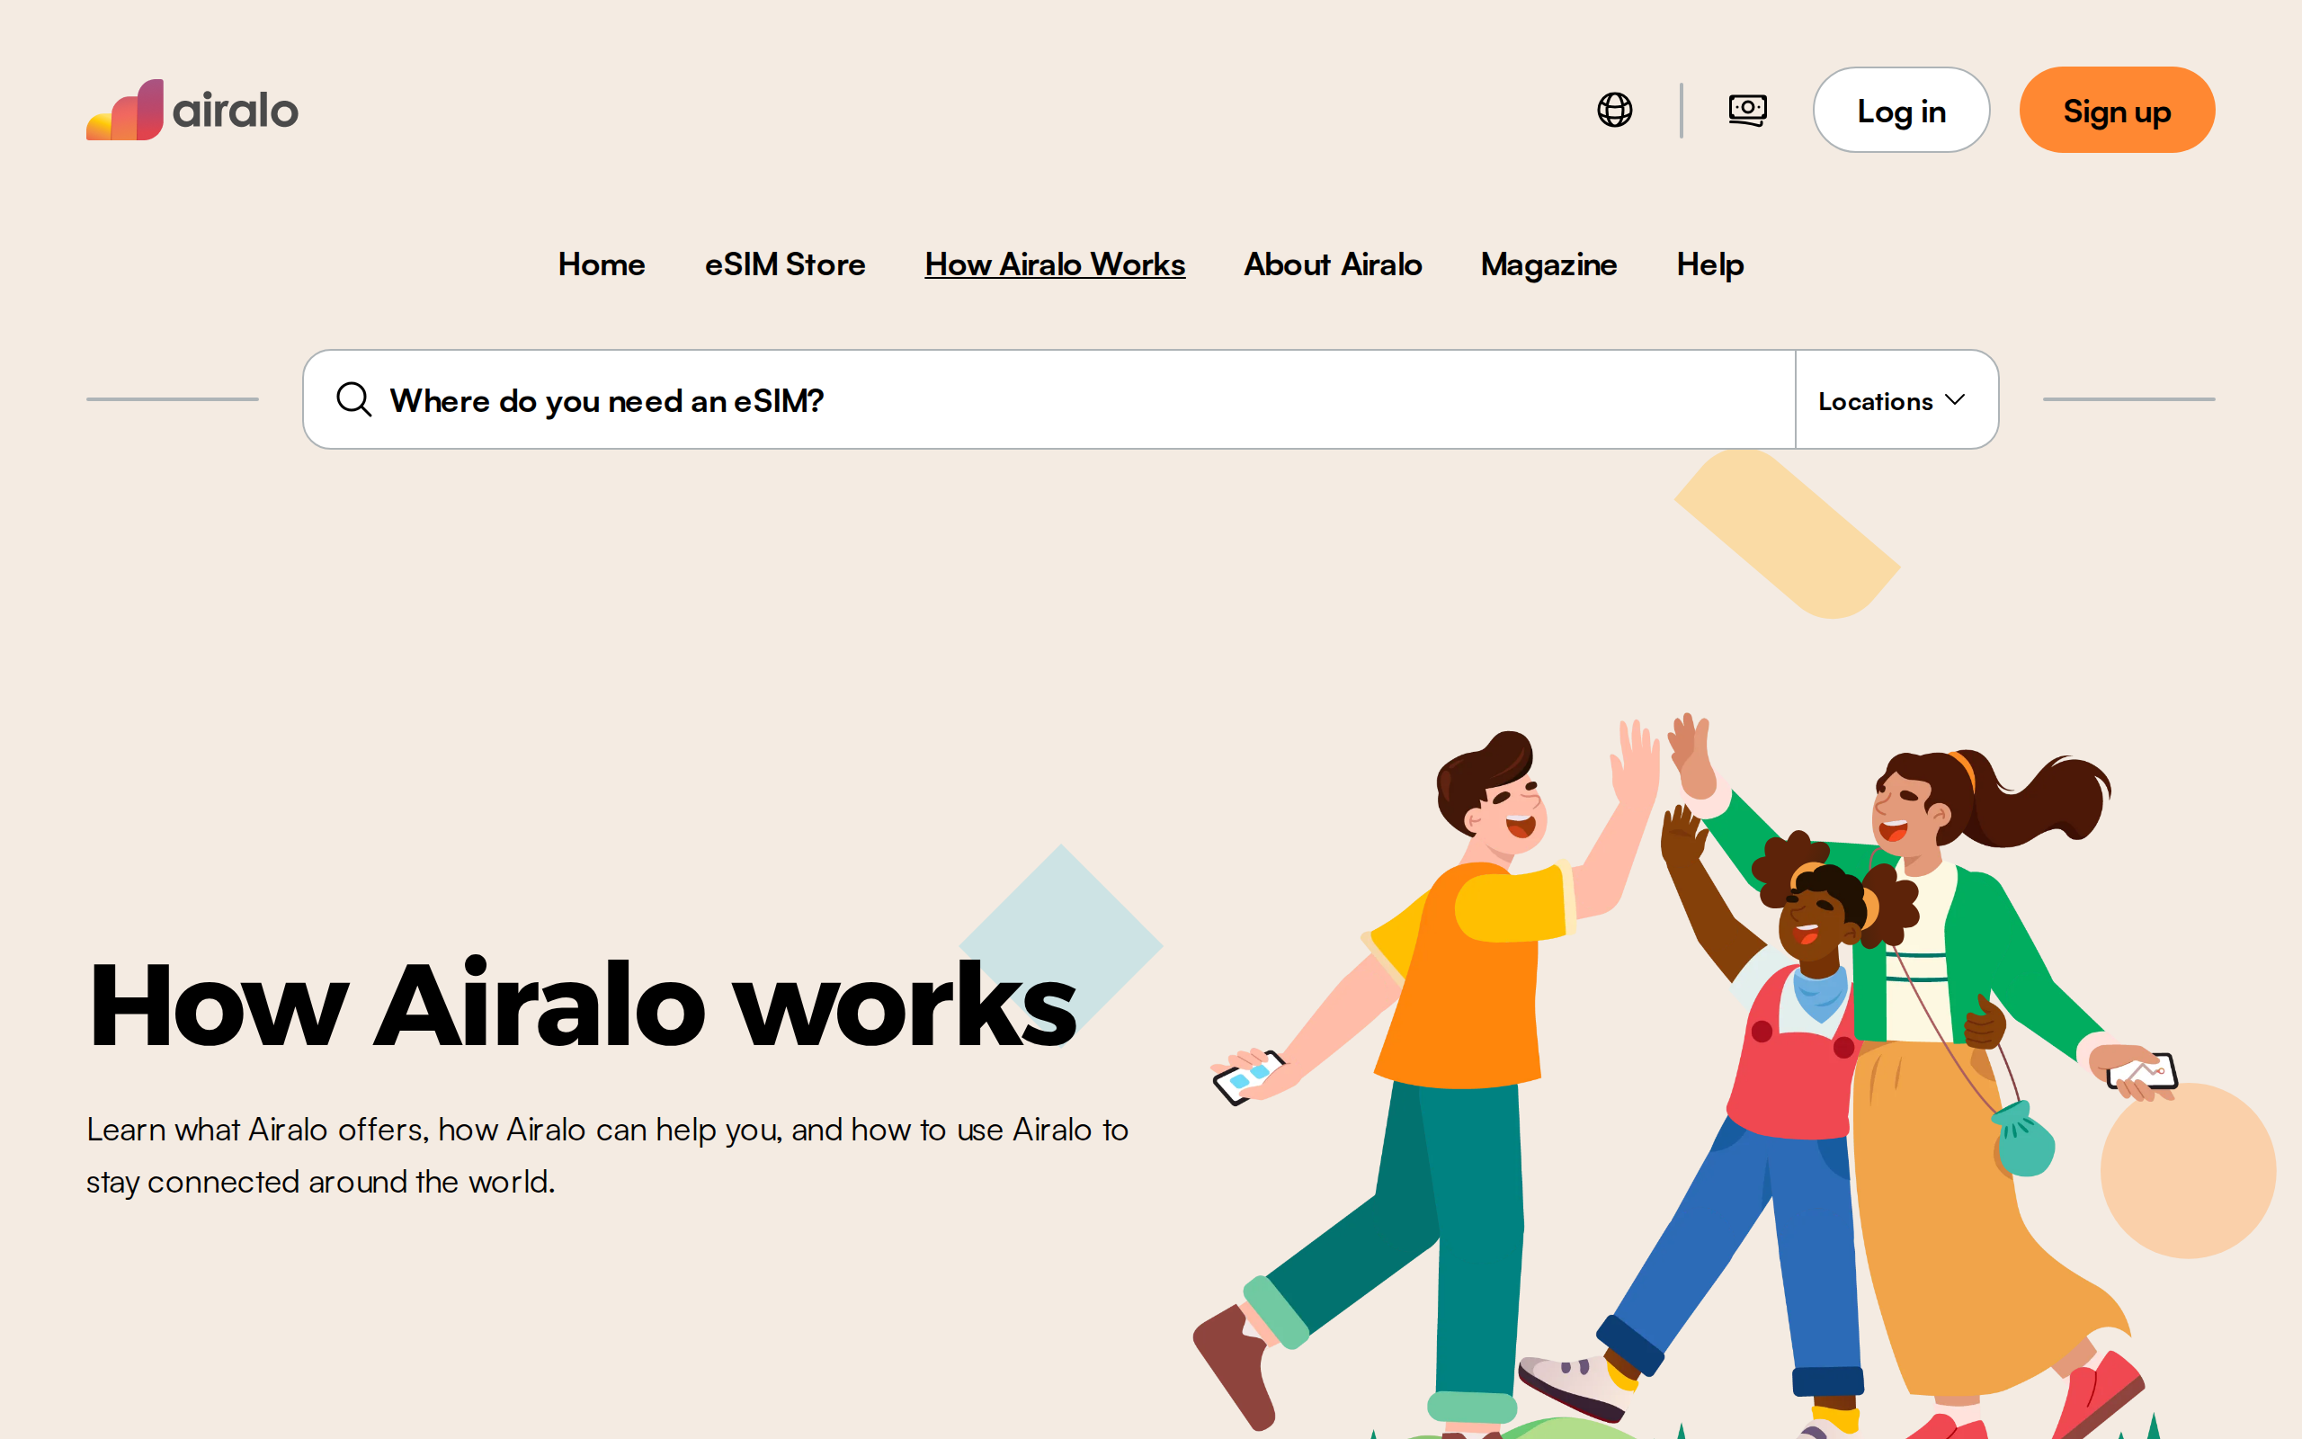This screenshot has height=1439, width=2302.
Task: Expand the Locations dropdown
Action: click(x=1896, y=399)
